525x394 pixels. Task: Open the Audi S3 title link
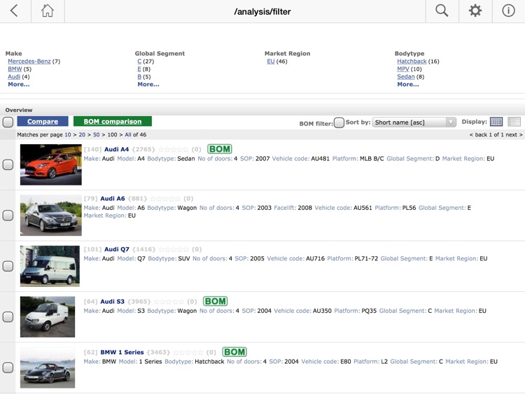click(x=113, y=302)
